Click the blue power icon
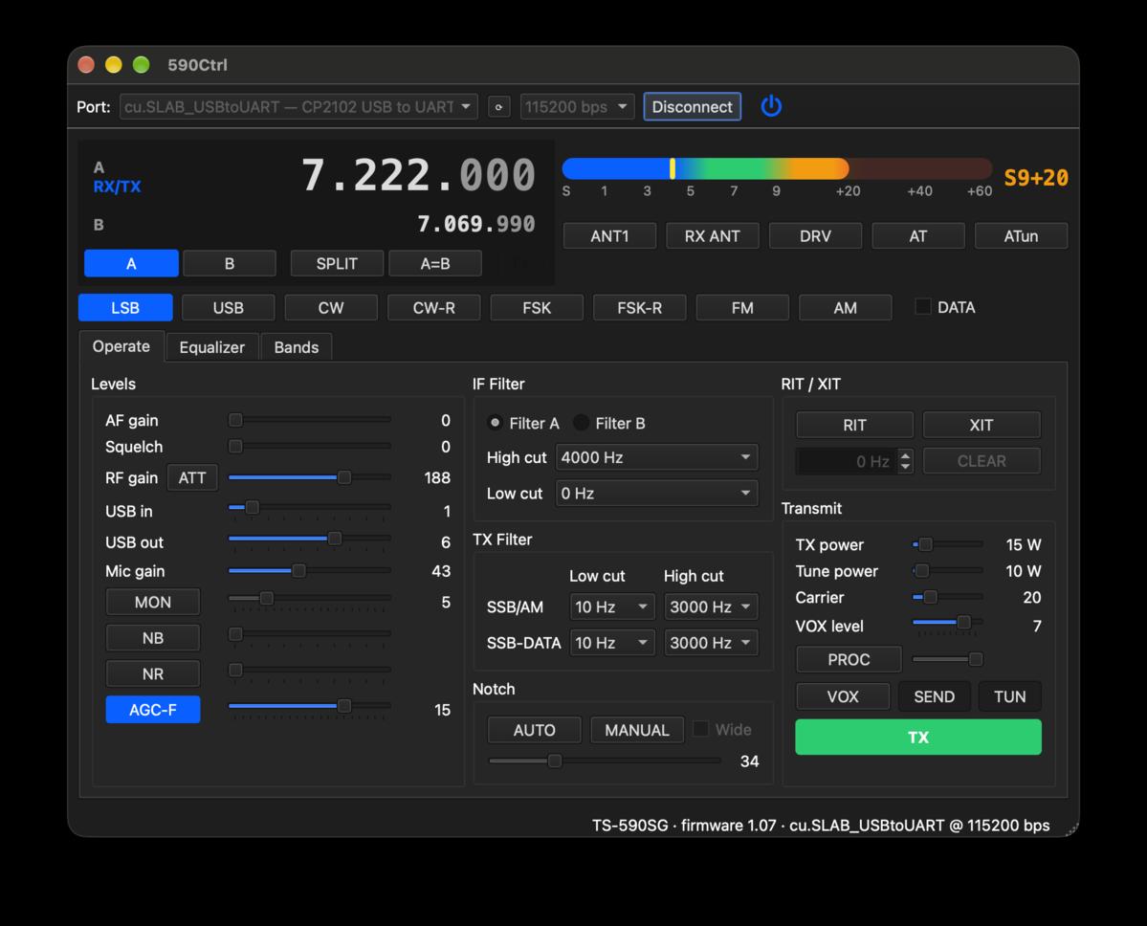This screenshot has width=1147, height=926. coord(771,107)
